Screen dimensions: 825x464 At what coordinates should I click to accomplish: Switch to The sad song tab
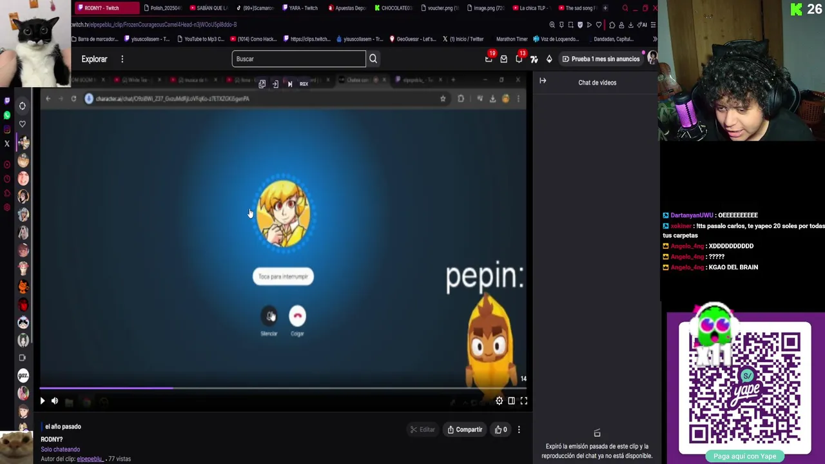[x=577, y=8]
